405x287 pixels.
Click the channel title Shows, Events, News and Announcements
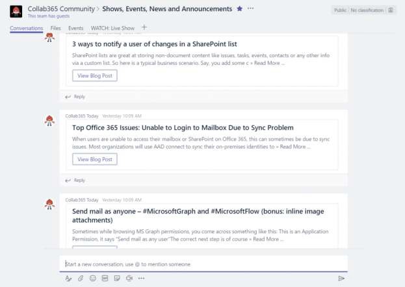[167, 9]
